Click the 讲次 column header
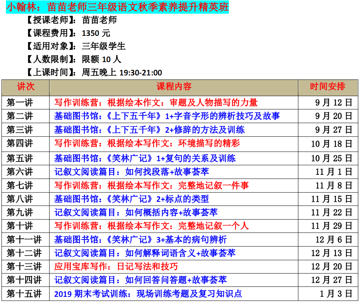 point(26,87)
